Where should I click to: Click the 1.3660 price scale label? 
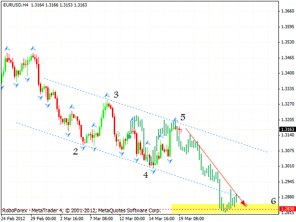tap(287, 12)
